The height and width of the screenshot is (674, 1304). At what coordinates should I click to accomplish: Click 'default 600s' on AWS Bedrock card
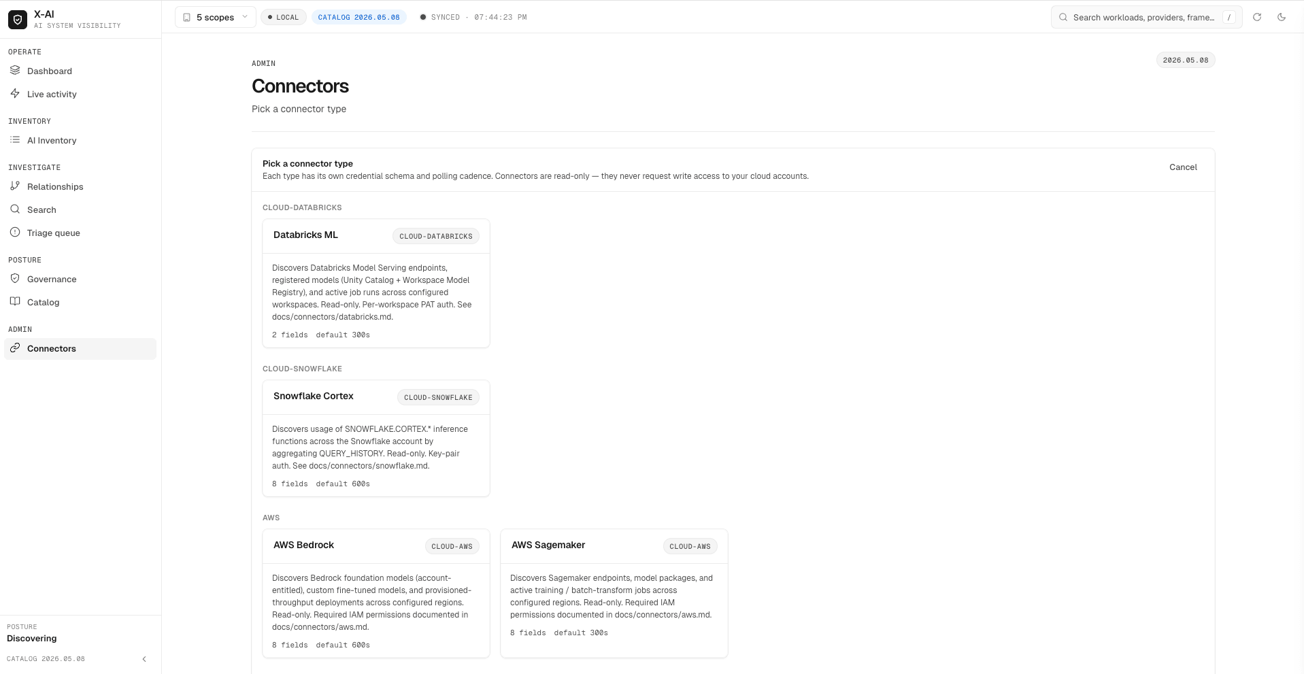343,645
